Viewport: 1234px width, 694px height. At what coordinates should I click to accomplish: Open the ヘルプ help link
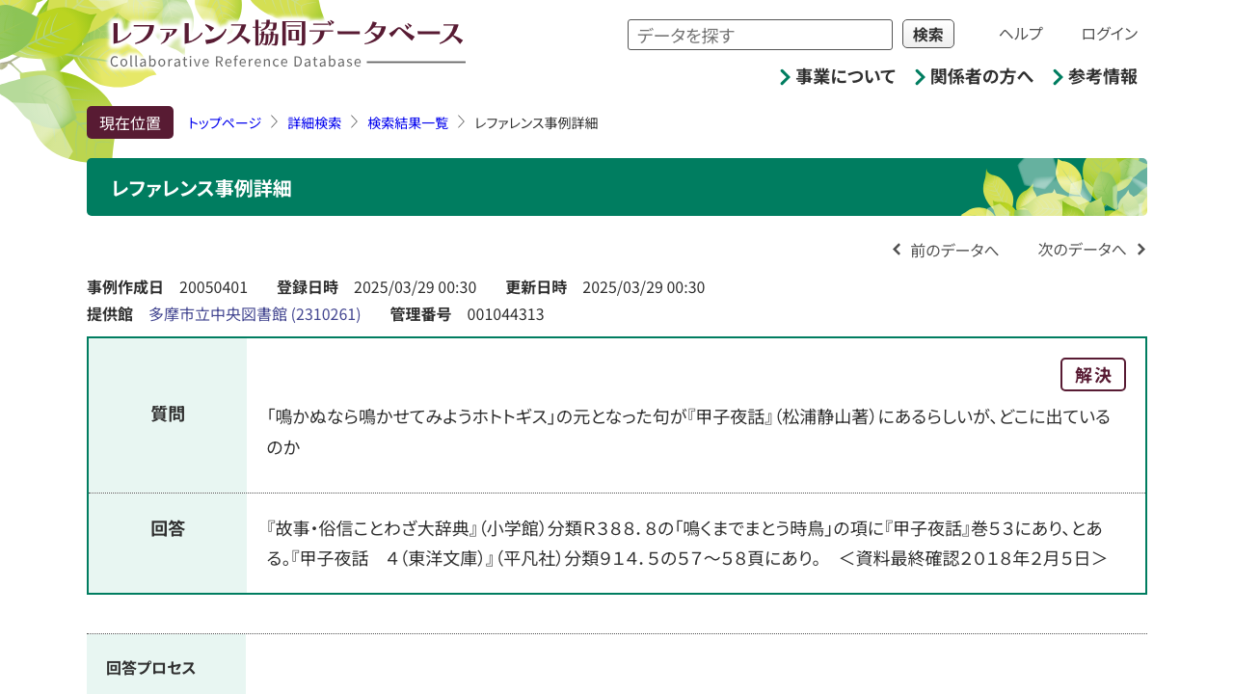[1021, 34]
